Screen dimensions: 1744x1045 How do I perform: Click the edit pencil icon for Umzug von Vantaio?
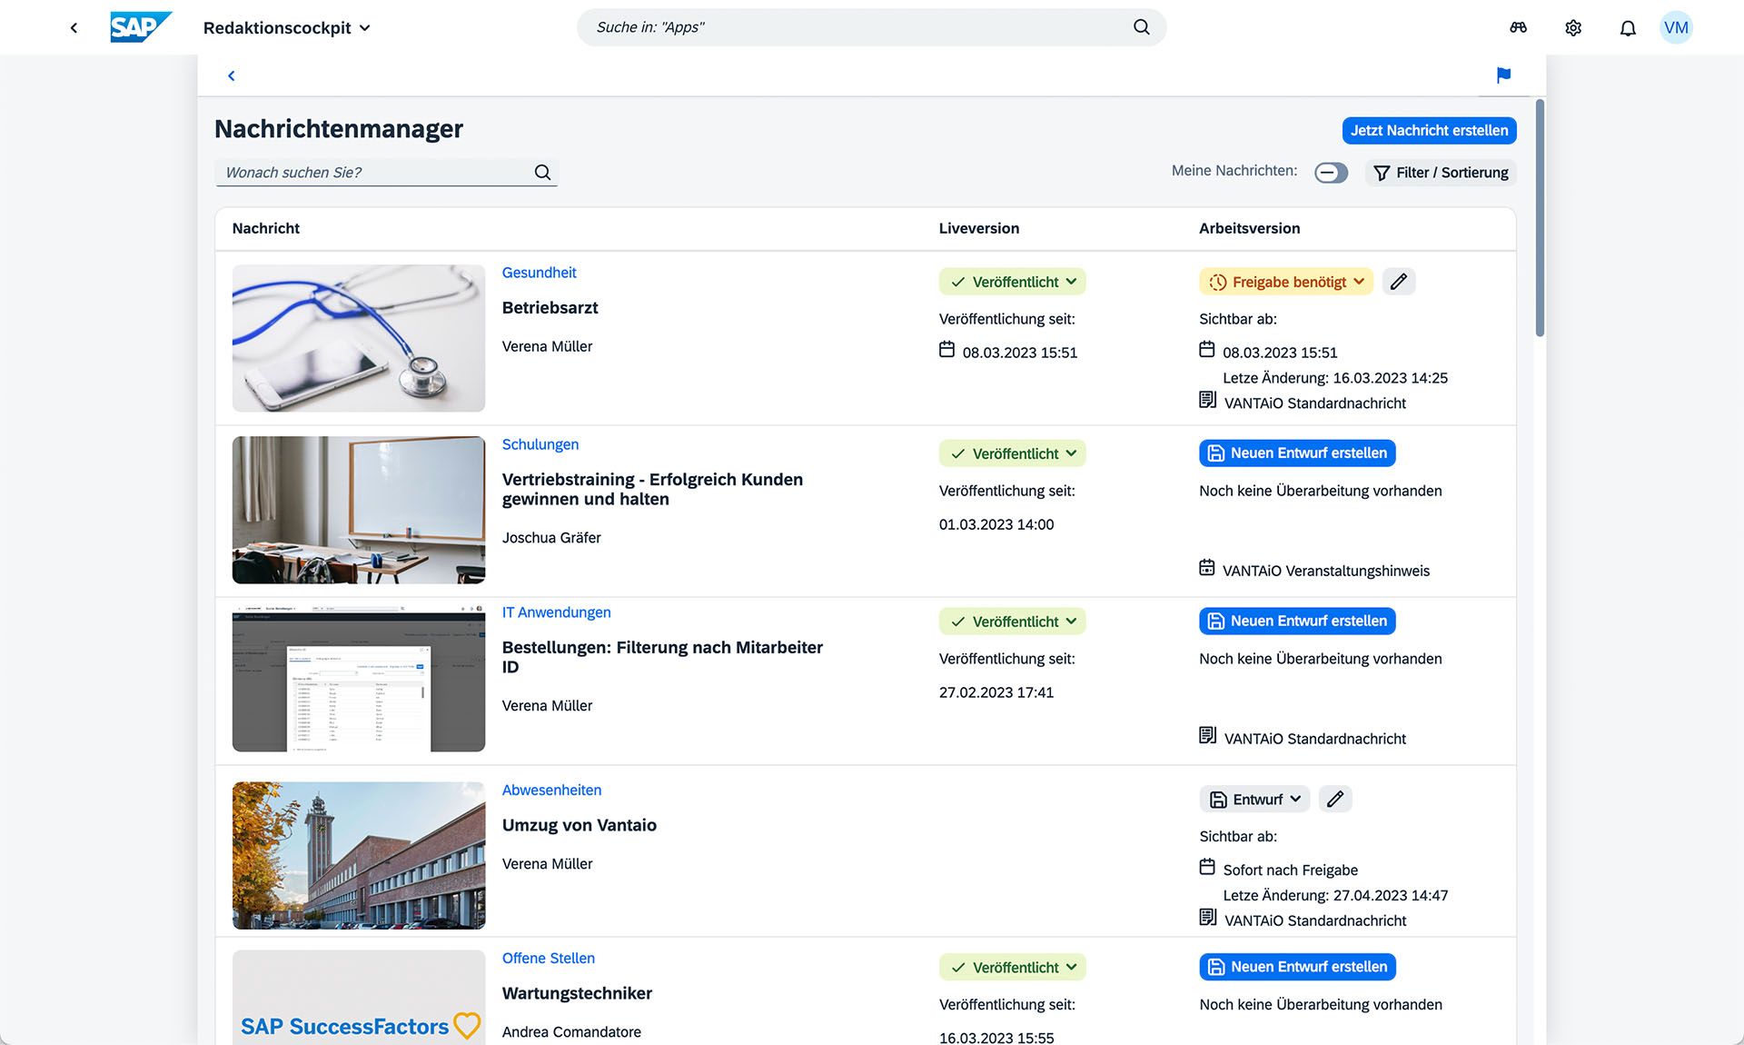point(1335,799)
